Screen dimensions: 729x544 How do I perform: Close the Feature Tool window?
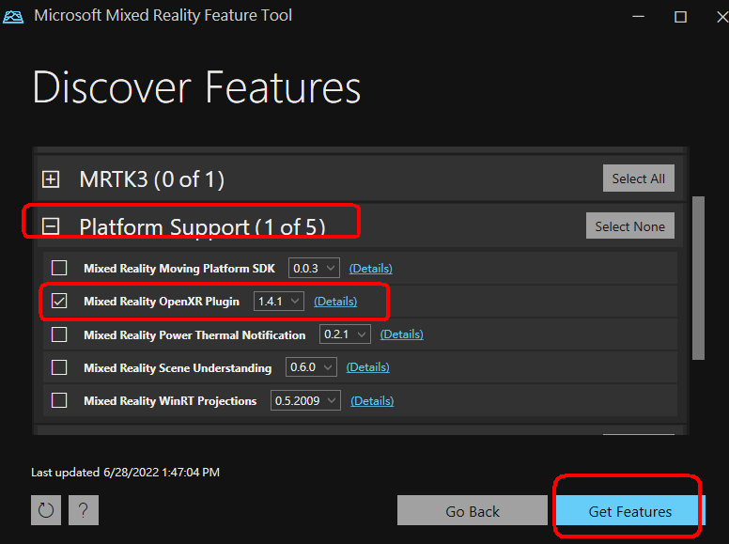722,17
